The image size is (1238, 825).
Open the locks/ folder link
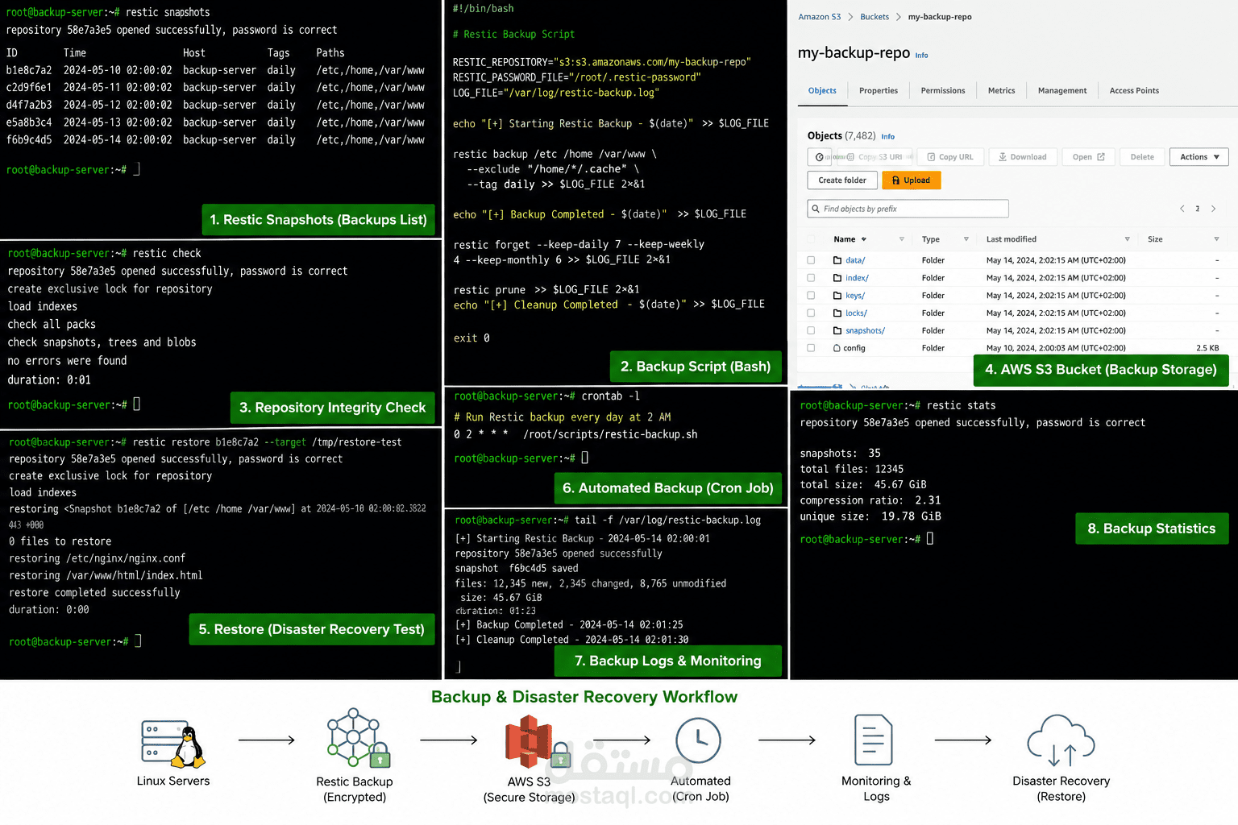(x=856, y=313)
